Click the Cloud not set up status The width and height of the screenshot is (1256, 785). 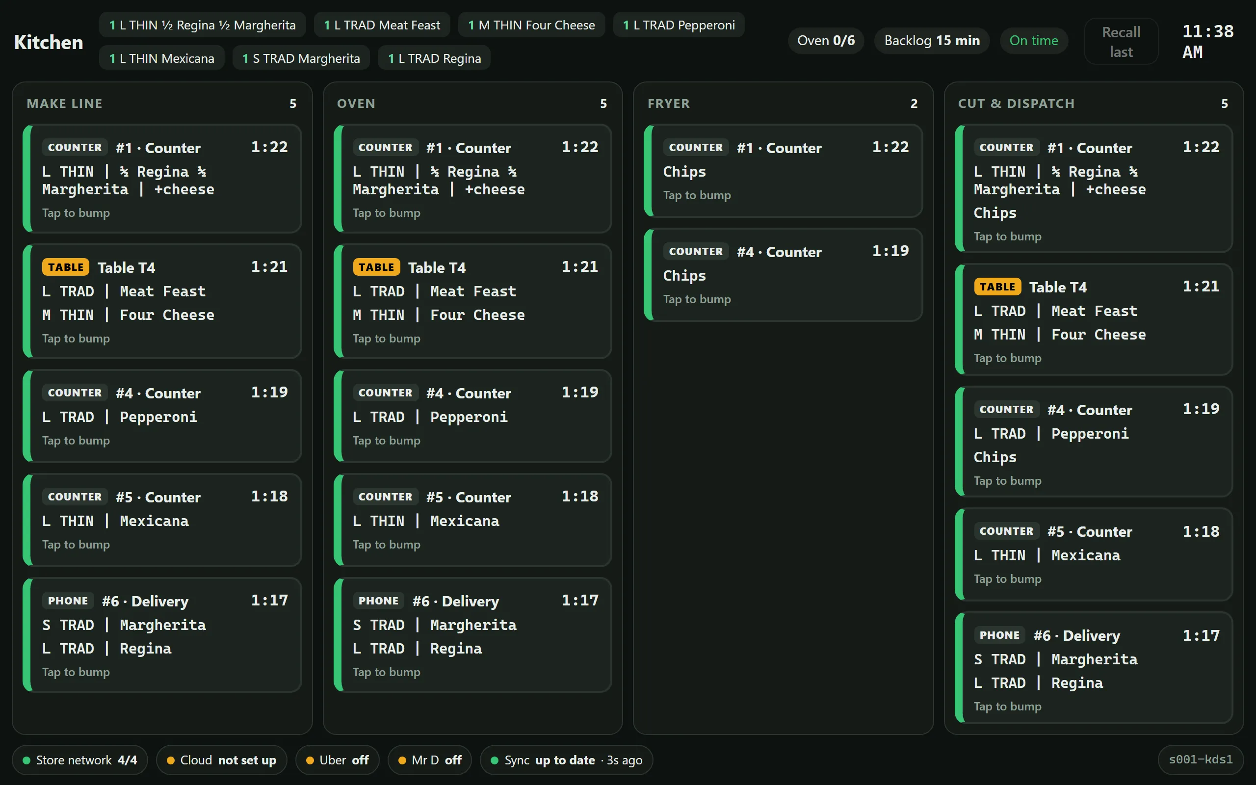(x=222, y=760)
